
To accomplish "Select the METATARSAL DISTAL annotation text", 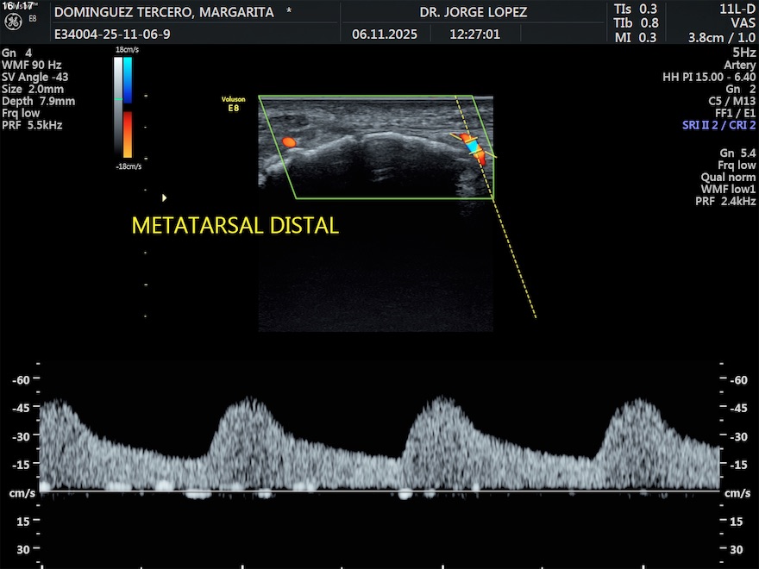I will tap(235, 226).
